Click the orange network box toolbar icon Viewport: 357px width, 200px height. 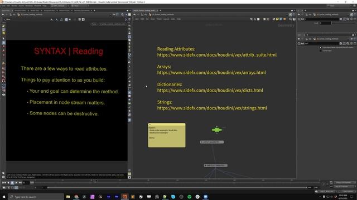[284, 19]
